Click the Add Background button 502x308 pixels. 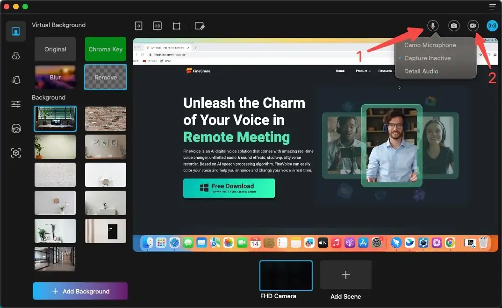click(x=80, y=291)
